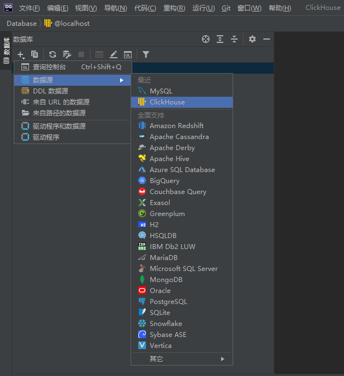Click the duplicate data source icon

[35, 54]
